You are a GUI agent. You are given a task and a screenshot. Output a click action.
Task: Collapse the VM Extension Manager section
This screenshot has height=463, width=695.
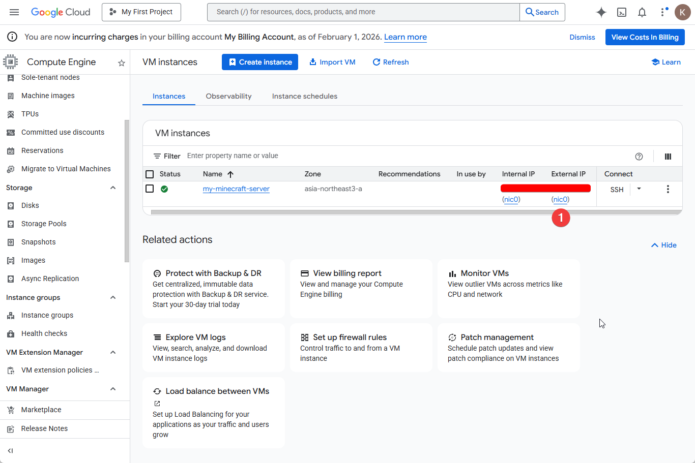pyautogui.click(x=113, y=352)
